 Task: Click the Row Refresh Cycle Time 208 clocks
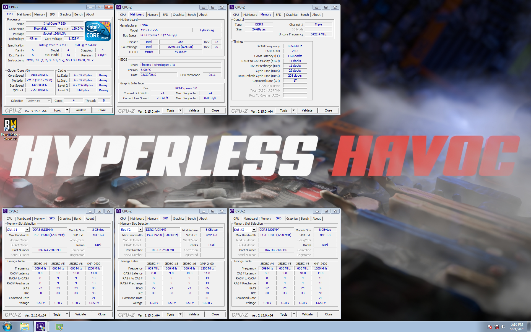(295, 76)
